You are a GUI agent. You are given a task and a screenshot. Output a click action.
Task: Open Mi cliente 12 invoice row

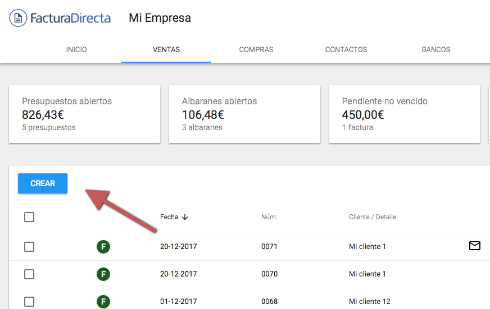pos(370,302)
